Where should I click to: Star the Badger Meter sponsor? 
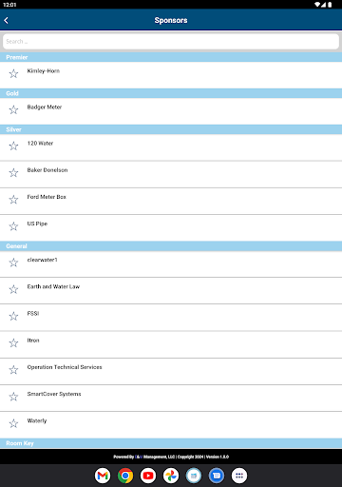click(13, 110)
